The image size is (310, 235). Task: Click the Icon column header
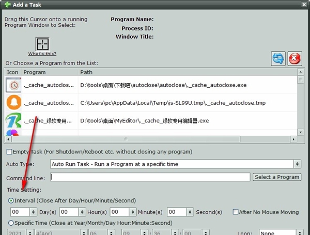pos(13,72)
